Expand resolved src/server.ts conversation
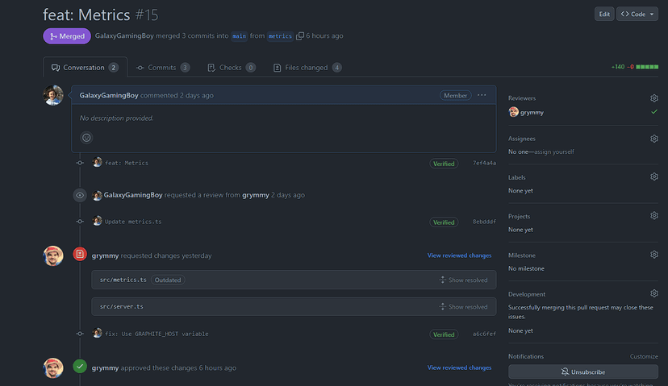 coord(463,307)
